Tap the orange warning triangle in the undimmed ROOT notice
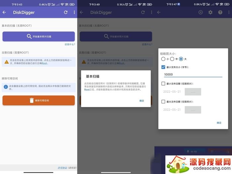The width and height of the screenshot is (232, 174). (x=7, y=62)
